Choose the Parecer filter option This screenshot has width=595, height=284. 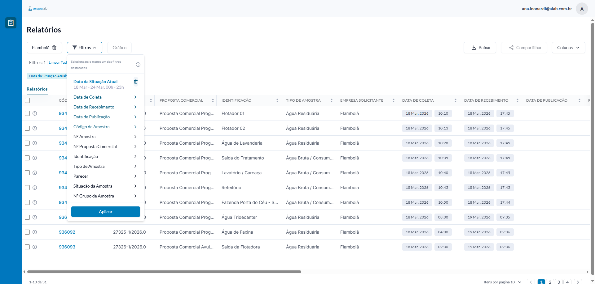[105, 176]
